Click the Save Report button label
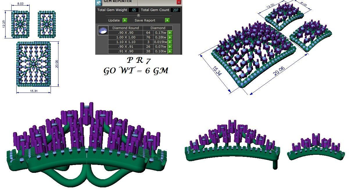 click(149, 20)
